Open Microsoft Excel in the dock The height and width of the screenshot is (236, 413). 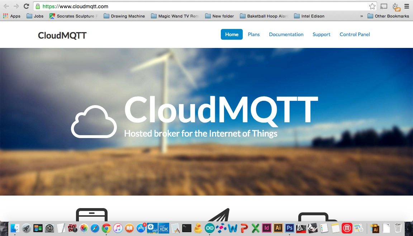[x=255, y=228]
